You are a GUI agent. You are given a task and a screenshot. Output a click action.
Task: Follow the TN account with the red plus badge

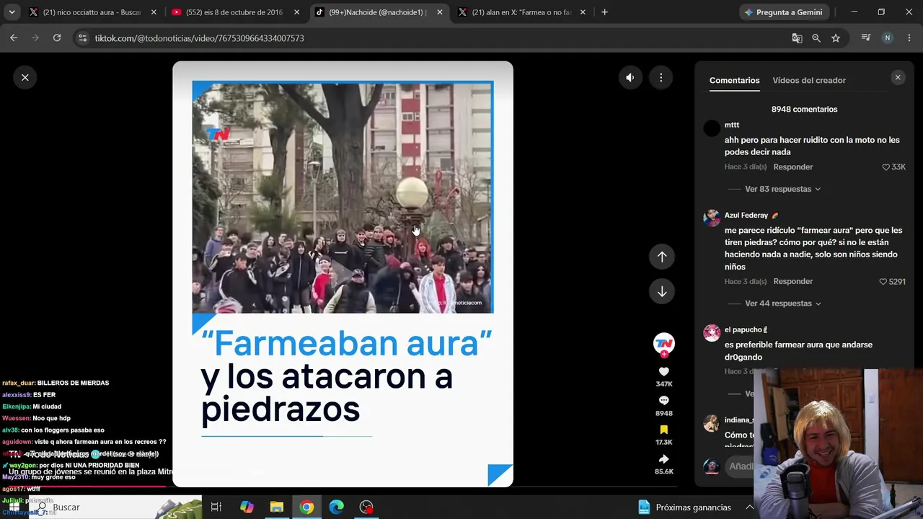[x=663, y=354]
